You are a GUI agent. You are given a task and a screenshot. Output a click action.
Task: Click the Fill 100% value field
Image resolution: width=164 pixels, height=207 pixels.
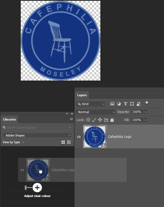point(137,120)
